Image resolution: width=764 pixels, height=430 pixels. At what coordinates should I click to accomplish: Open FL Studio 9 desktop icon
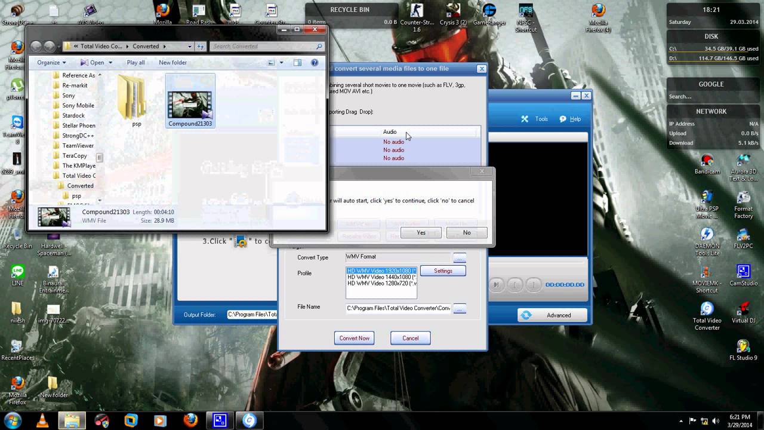[743, 350]
